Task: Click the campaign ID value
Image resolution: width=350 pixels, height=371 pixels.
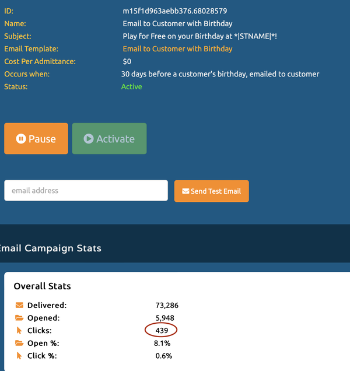Action: (175, 11)
